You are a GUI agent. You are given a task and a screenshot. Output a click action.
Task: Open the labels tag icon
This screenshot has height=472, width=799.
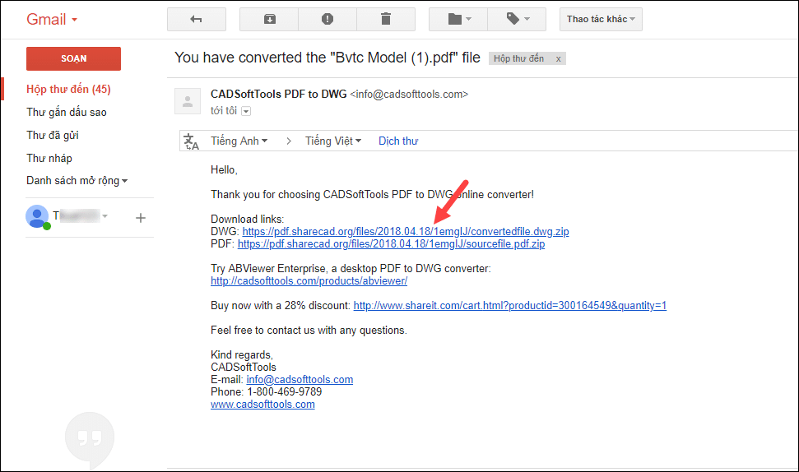(516, 19)
